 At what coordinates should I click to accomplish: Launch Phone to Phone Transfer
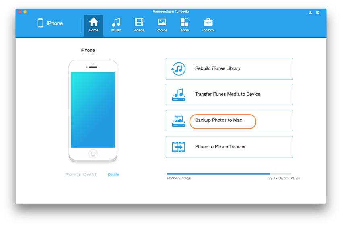coord(229,147)
